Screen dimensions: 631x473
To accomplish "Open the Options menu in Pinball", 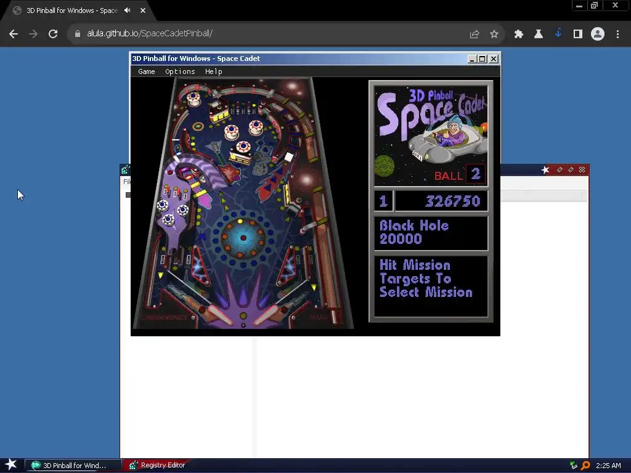I will tap(180, 71).
